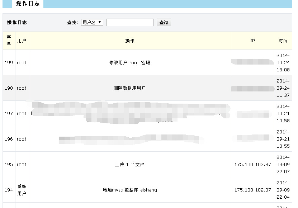Click IP 175.100.102.37 in row 195

coord(252,164)
